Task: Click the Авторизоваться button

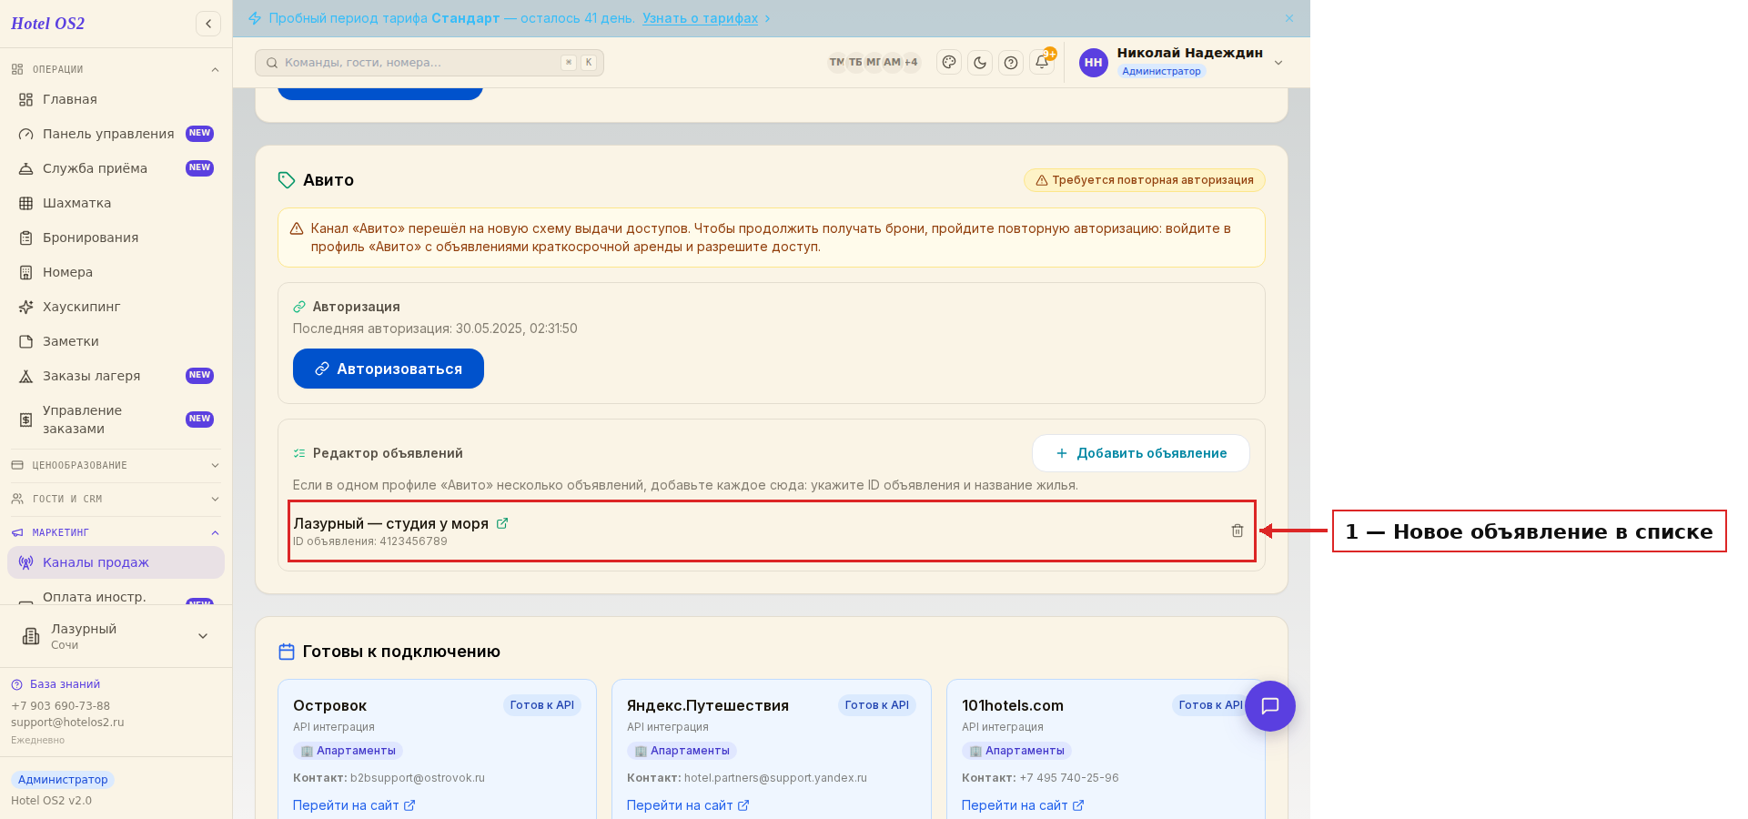Action: (389, 369)
